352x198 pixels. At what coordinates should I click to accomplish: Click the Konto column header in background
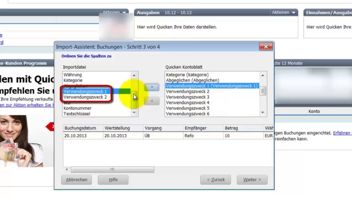coord(314,111)
